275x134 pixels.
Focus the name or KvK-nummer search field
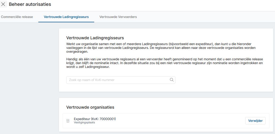click(x=121, y=80)
